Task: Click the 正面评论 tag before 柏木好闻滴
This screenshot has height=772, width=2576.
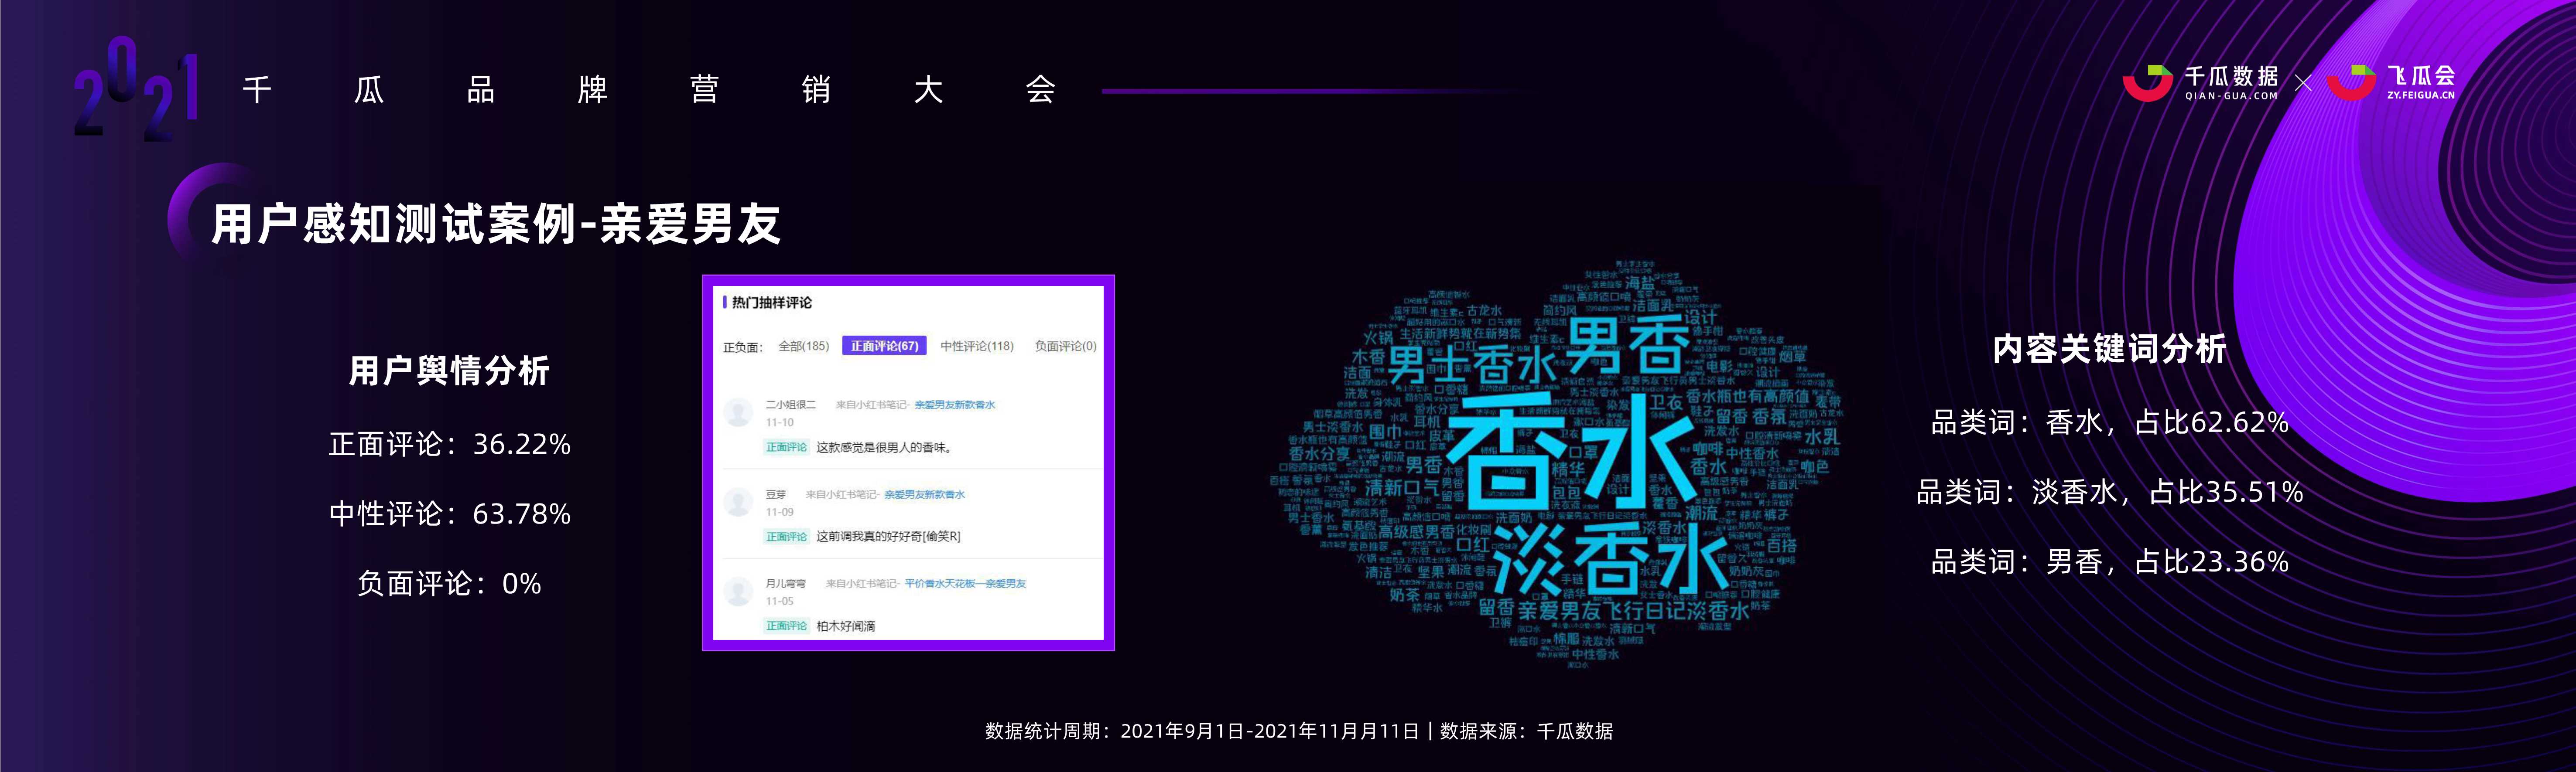Action: click(786, 626)
